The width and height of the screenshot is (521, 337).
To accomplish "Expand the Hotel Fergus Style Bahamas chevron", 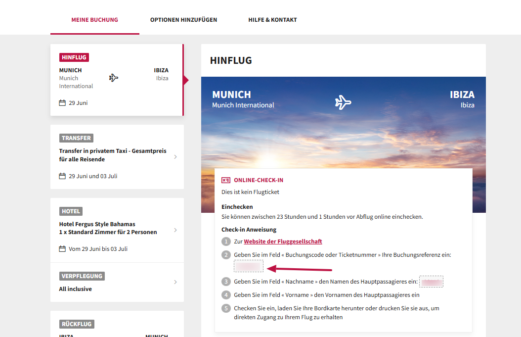I will pyautogui.click(x=175, y=230).
